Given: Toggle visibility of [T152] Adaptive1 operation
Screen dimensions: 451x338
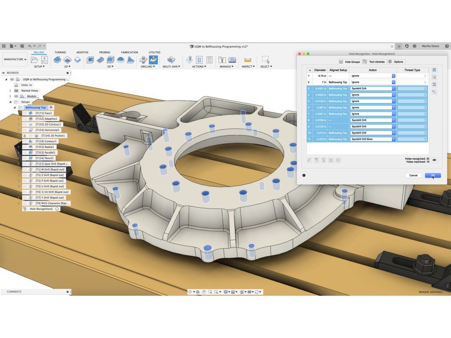Looking at the screenshot, I should click(x=25, y=119).
